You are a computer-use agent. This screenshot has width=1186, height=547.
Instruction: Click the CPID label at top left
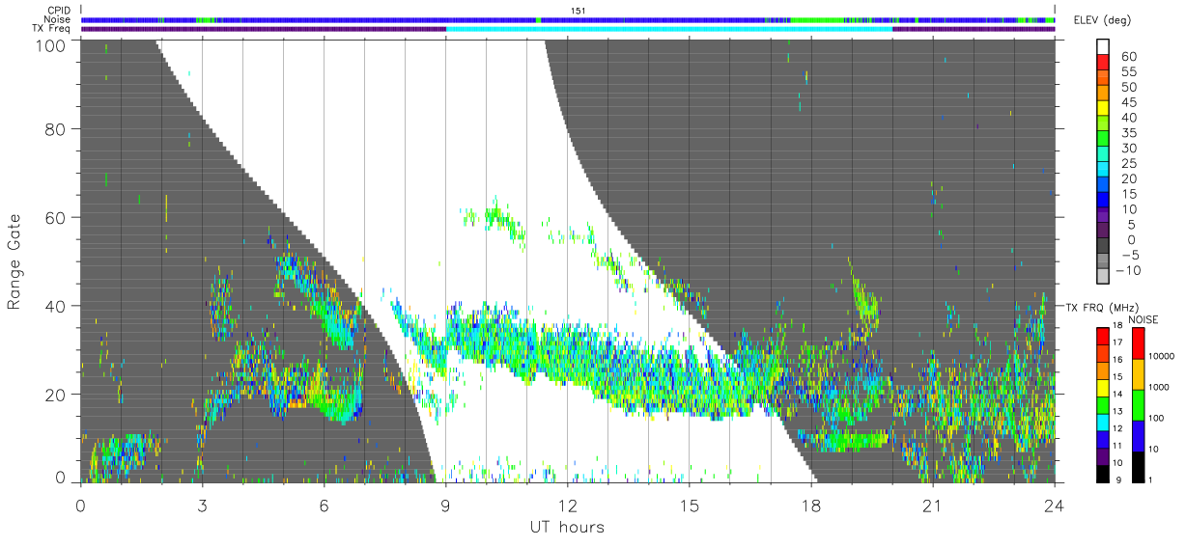coord(58,10)
